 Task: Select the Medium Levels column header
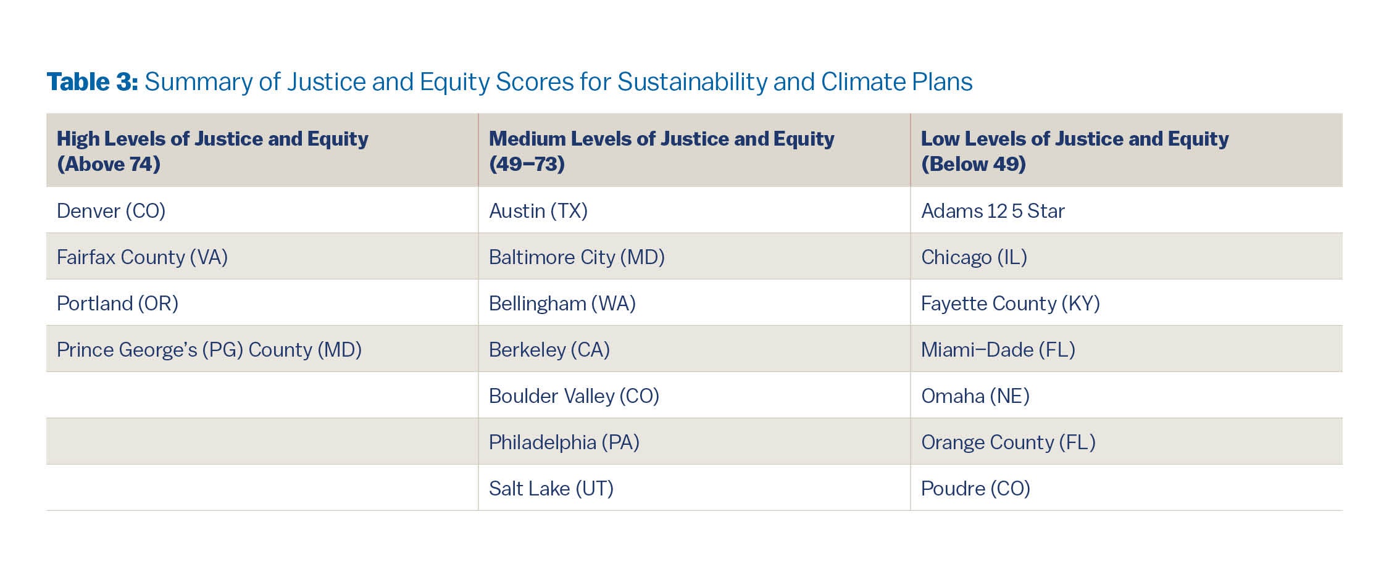click(694, 150)
